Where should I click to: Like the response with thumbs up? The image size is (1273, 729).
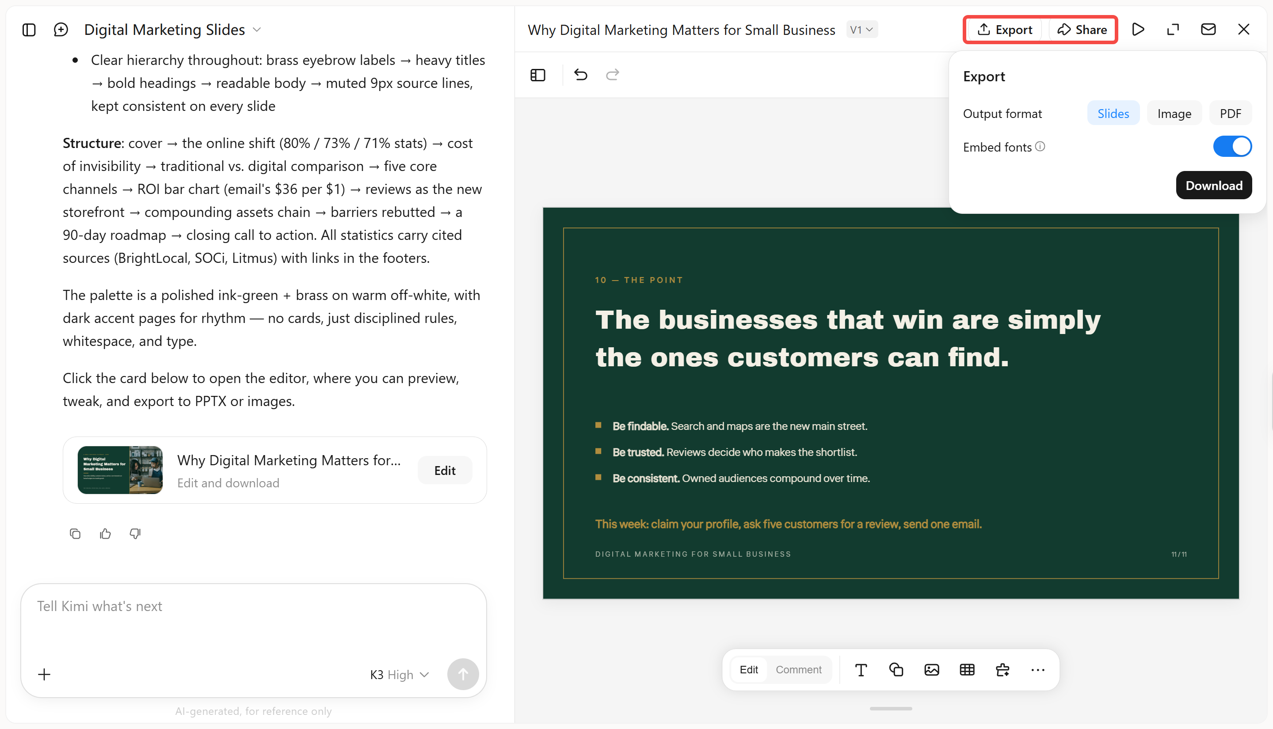pyautogui.click(x=105, y=534)
